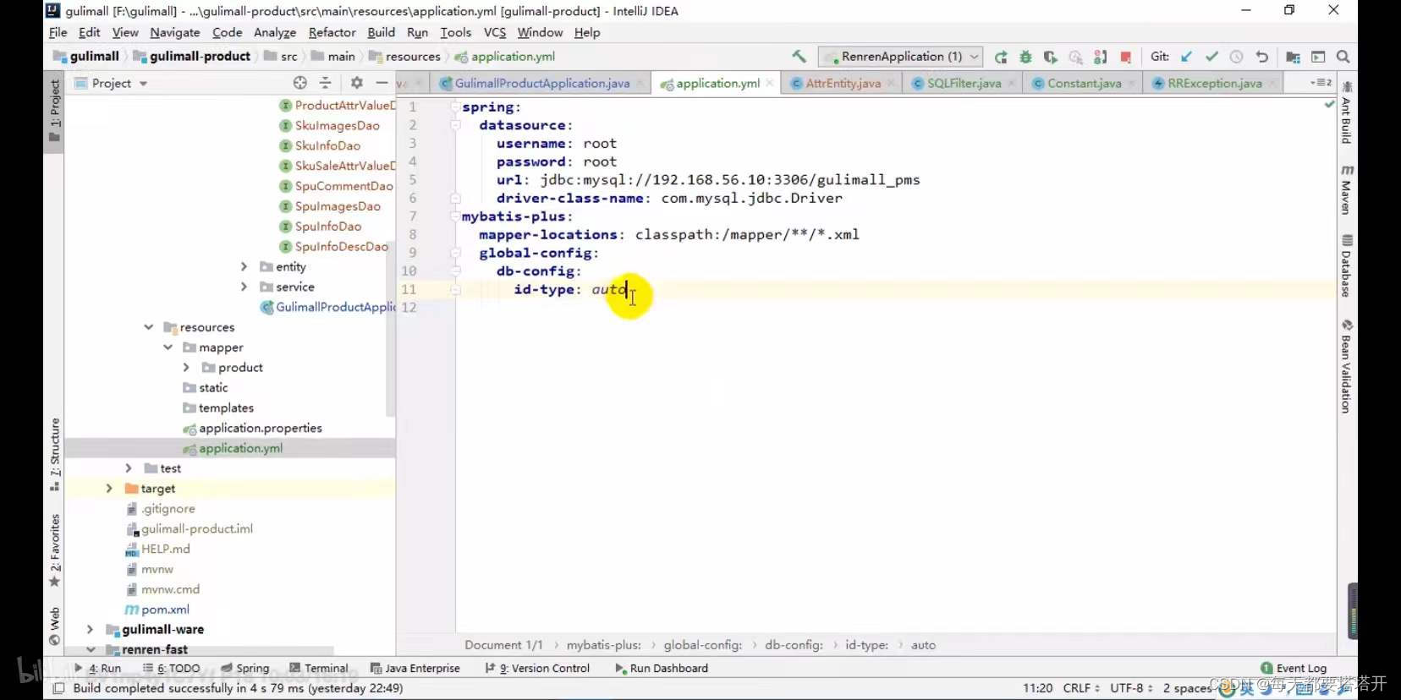Open the Java Enterprise tool window
Viewport: 1401px width, 700px height.
point(415,668)
